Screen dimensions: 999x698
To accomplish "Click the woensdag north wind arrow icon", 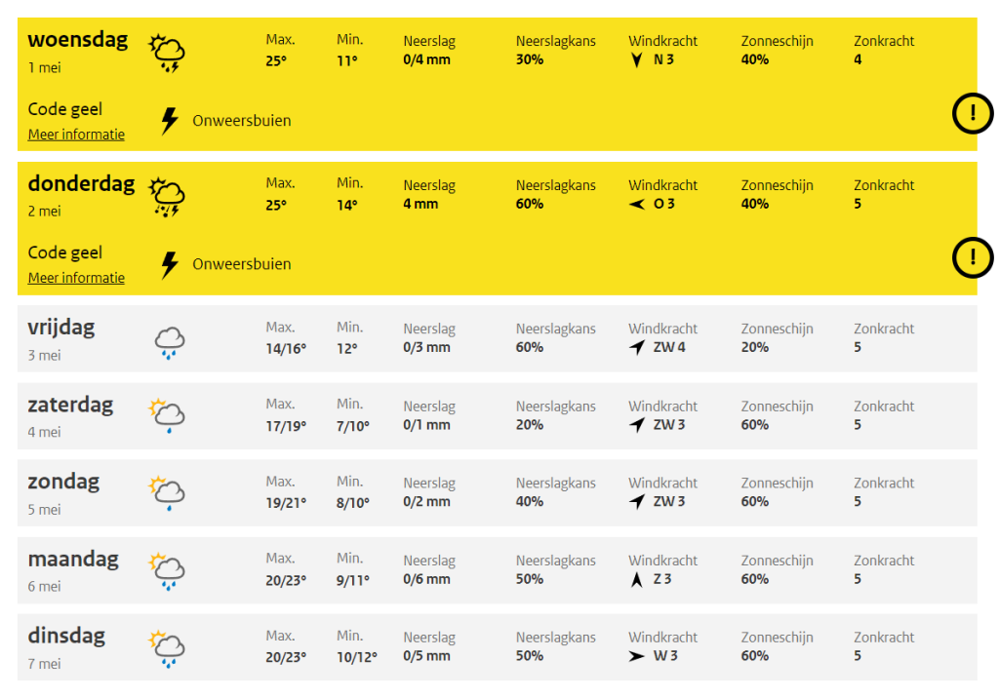I will tap(636, 59).
